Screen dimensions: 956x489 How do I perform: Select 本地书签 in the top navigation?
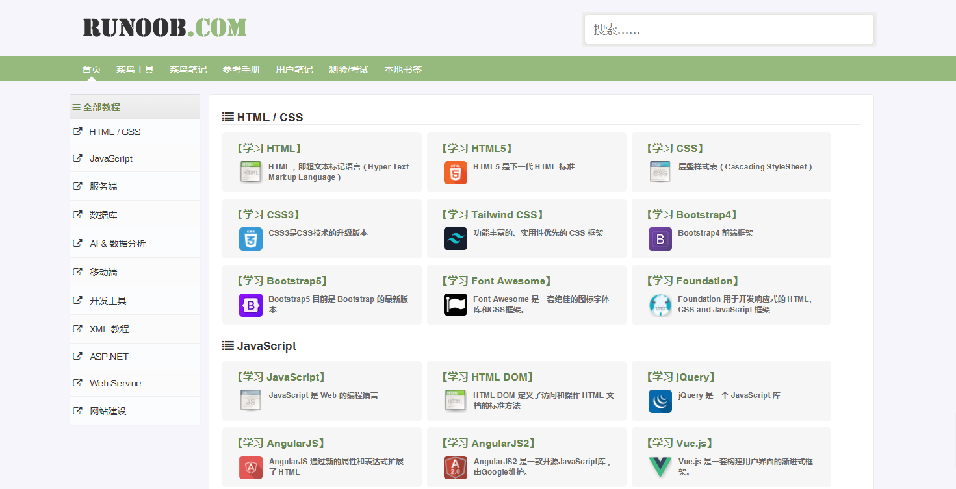[403, 69]
